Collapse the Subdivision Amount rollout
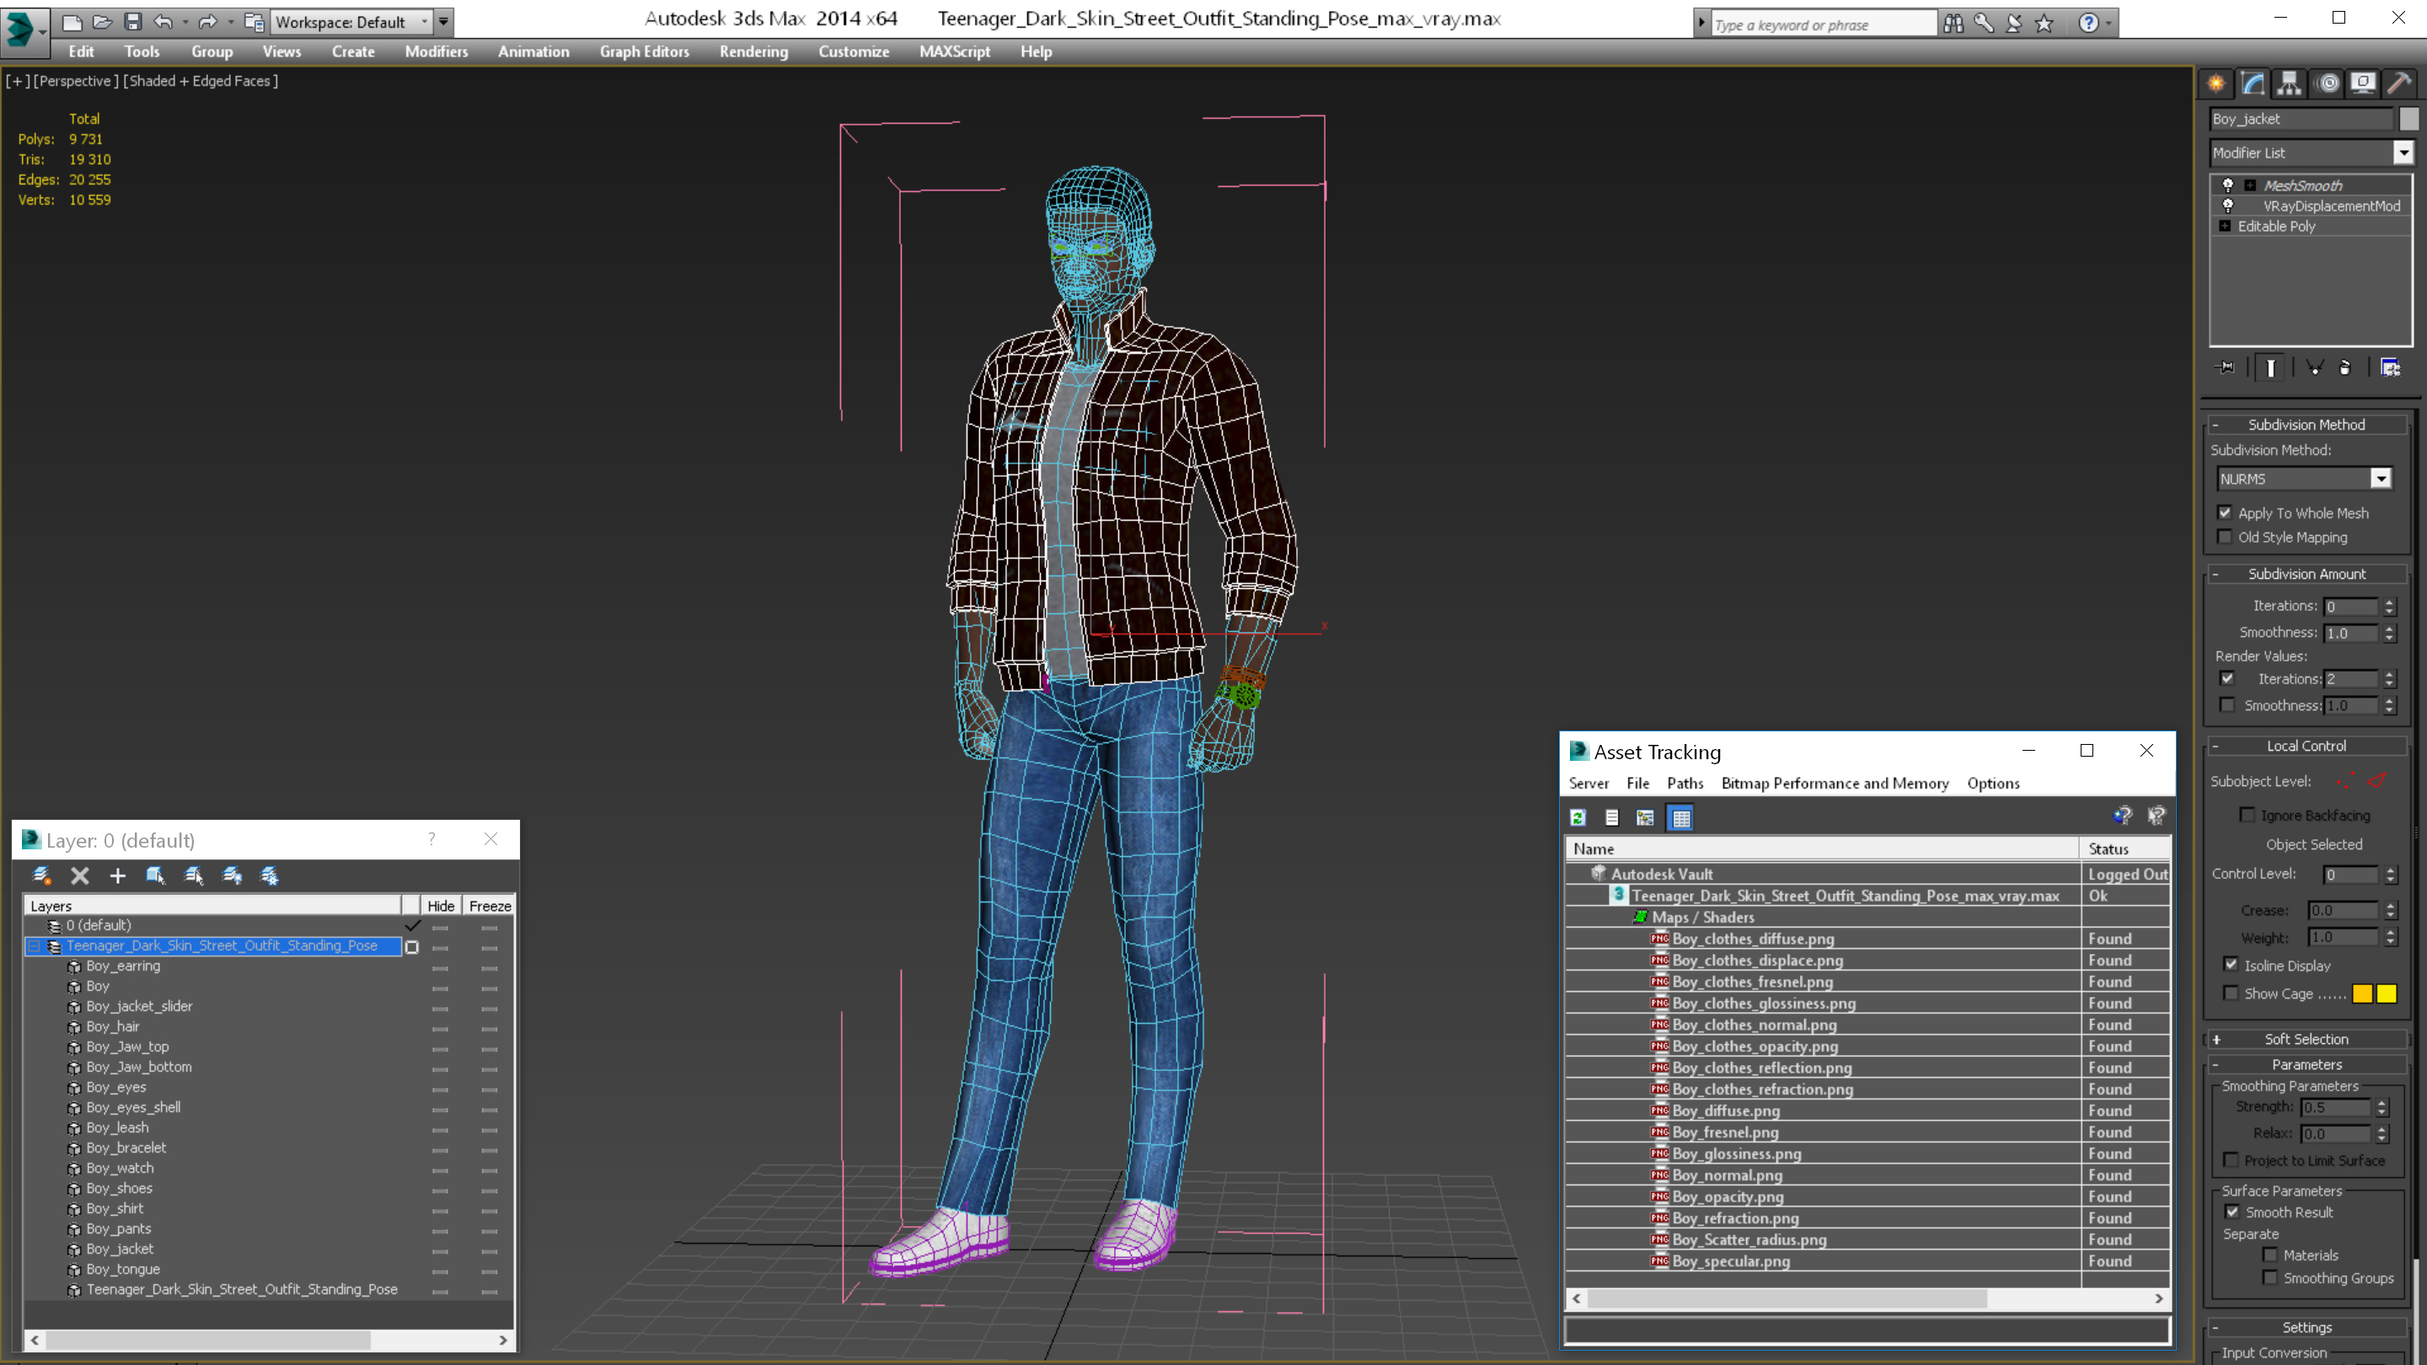Viewport: 2427px width, 1365px height. pos(2307,574)
